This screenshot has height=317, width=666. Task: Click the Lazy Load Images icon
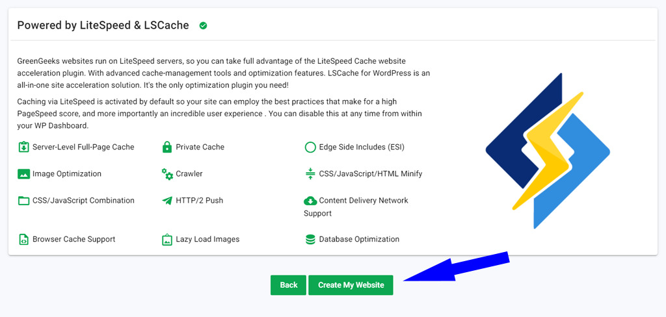(x=167, y=239)
